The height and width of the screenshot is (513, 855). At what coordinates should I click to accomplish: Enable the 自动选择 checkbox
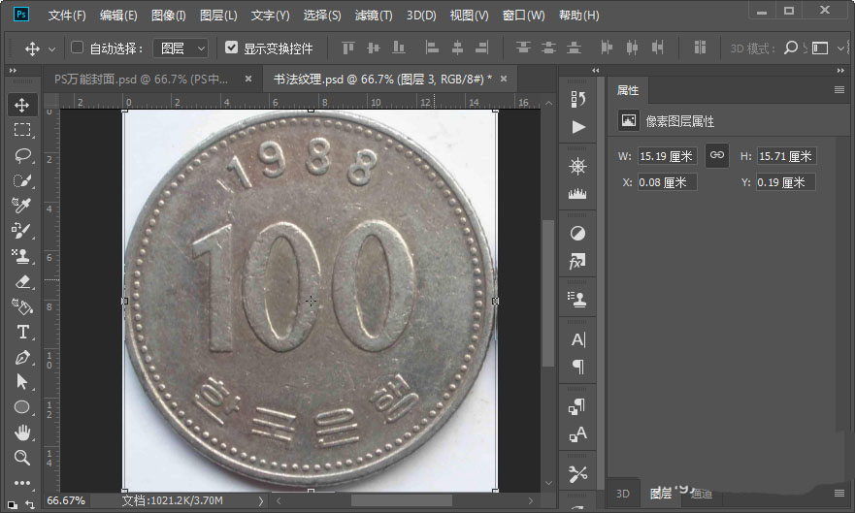78,48
